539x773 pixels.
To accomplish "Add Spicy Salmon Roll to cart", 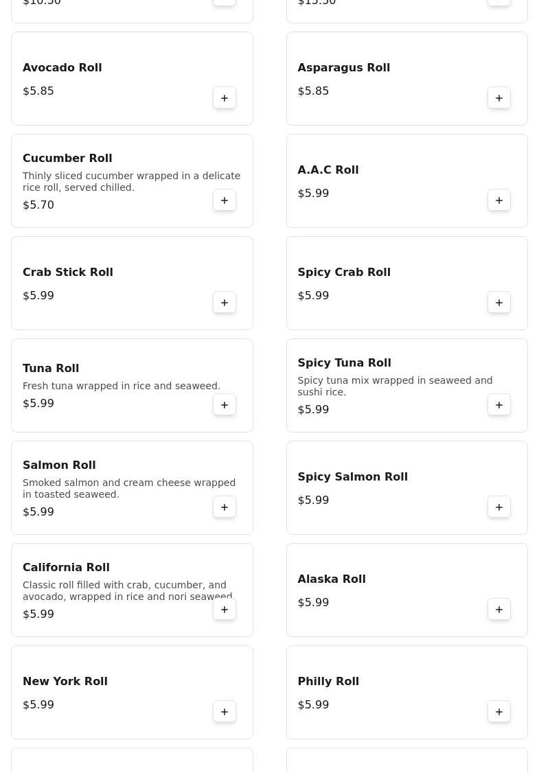I will 499,507.
